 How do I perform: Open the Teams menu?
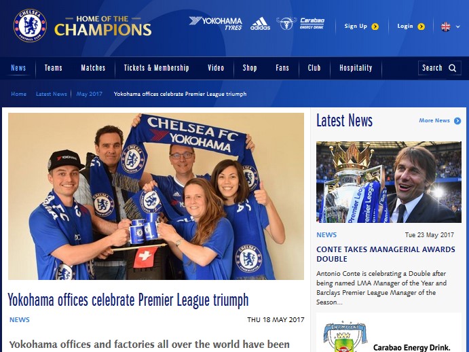[53, 68]
